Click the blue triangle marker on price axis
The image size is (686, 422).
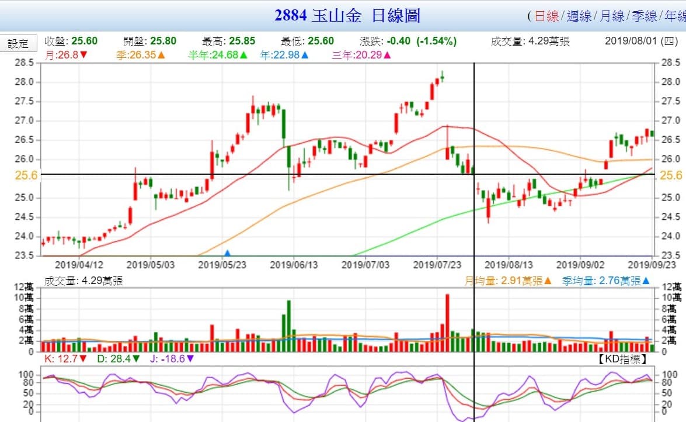pos(227,253)
